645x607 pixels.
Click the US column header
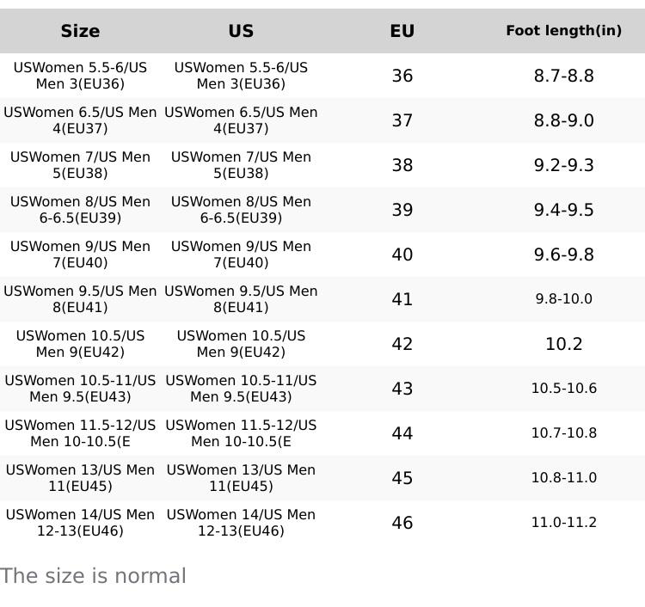pos(241,31)
